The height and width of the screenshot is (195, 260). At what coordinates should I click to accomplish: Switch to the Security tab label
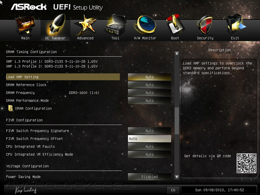click(x=205, y=38)
